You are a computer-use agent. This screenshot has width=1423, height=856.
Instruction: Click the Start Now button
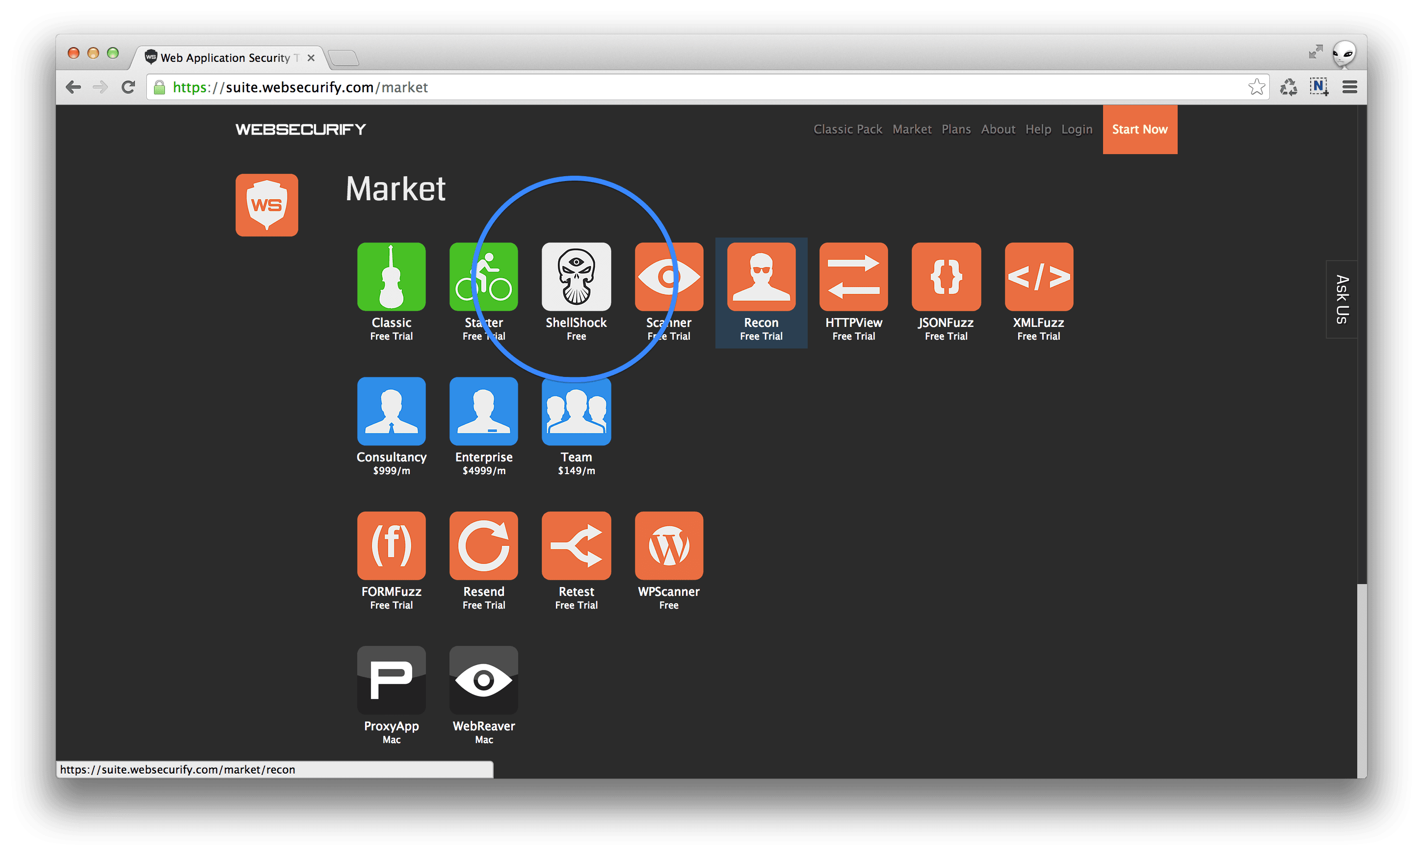point(1137,128)
